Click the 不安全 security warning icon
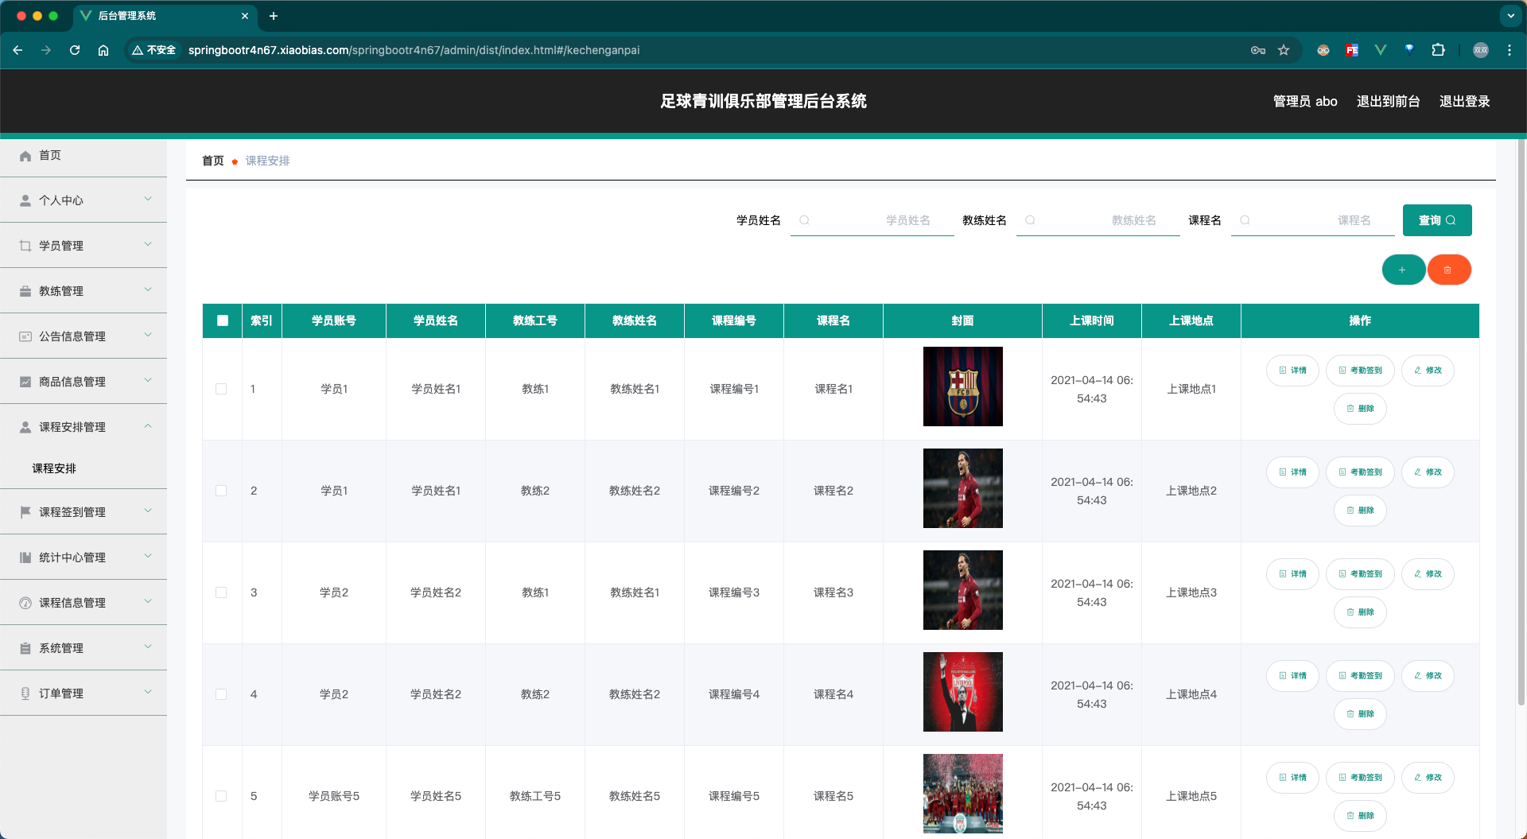Viewport: 1527px width, 839px height. [x=153, y=50]
